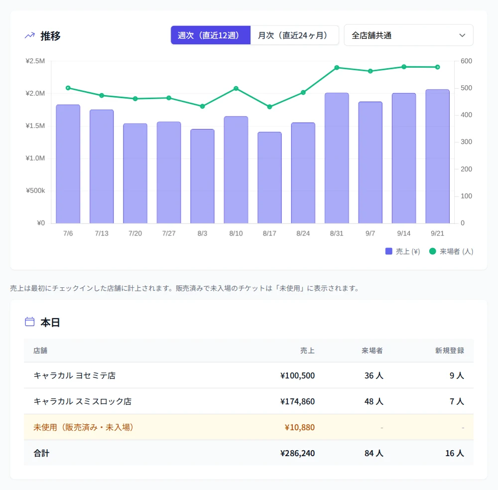The height and width of the screenshot is (490, 498).
Task: Select row キャラカル スミスロック店
Action: click(x=249, y=401)
